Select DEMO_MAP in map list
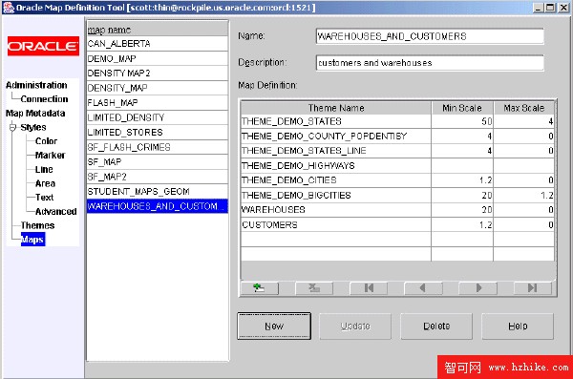Screen dimensions: 573x379 pyautogui.click(x=158, y=58)
